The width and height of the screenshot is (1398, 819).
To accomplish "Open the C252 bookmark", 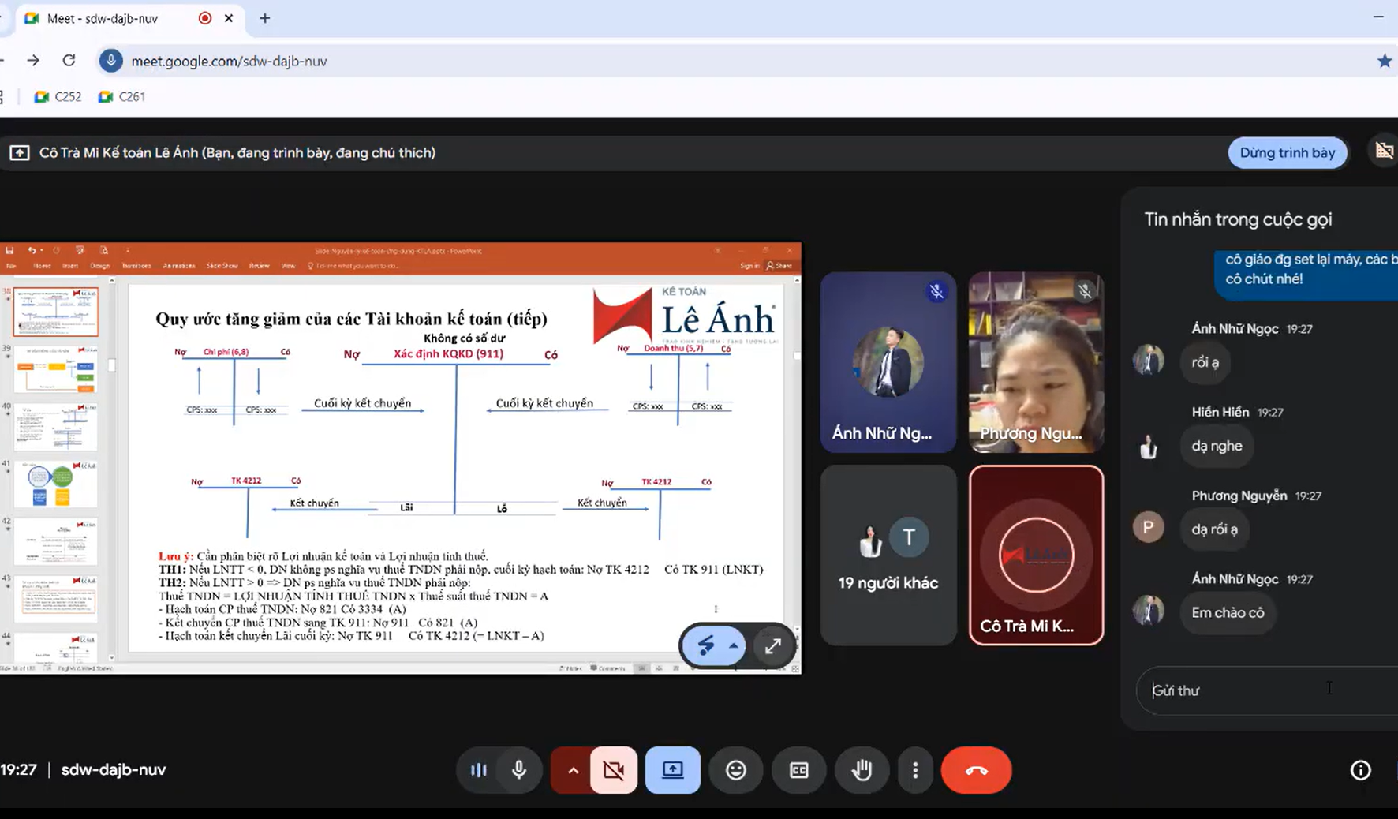I will point(58,97).
